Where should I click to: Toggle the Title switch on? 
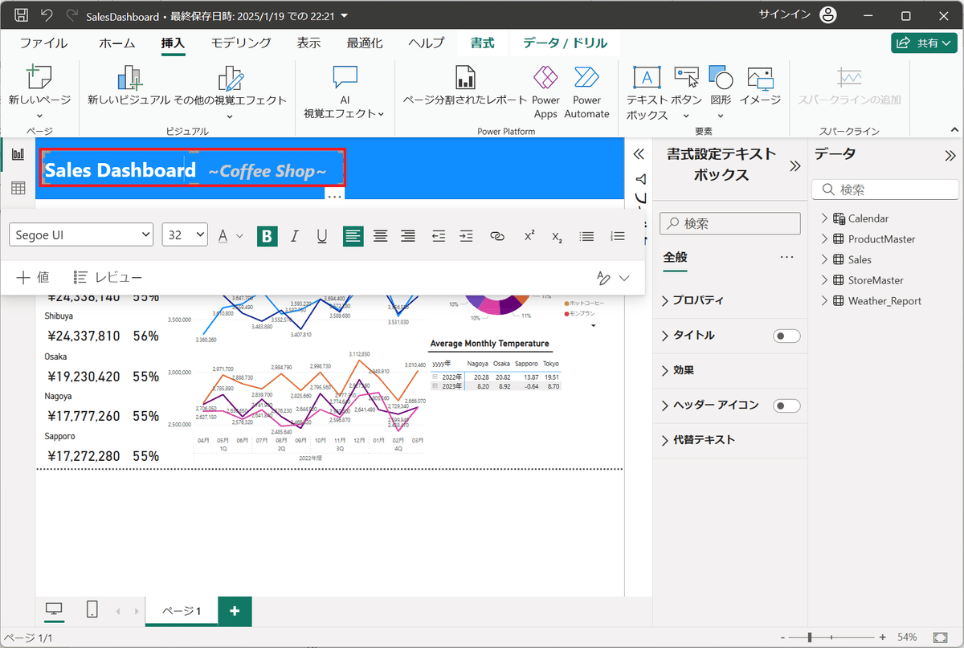point(786,336)
